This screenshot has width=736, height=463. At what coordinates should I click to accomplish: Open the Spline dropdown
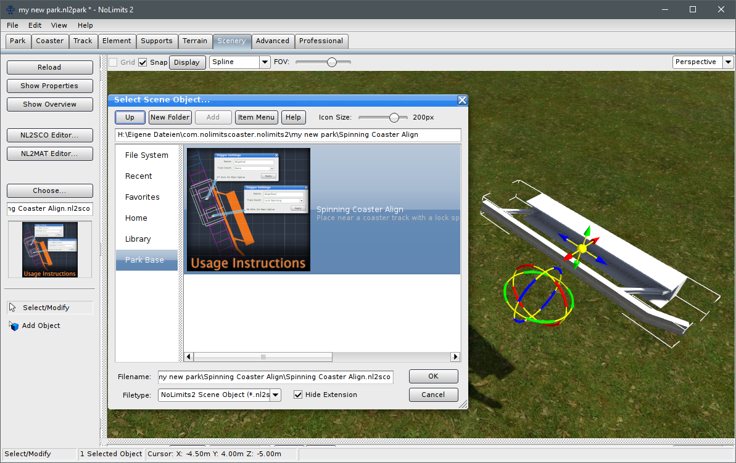(265, 62)
